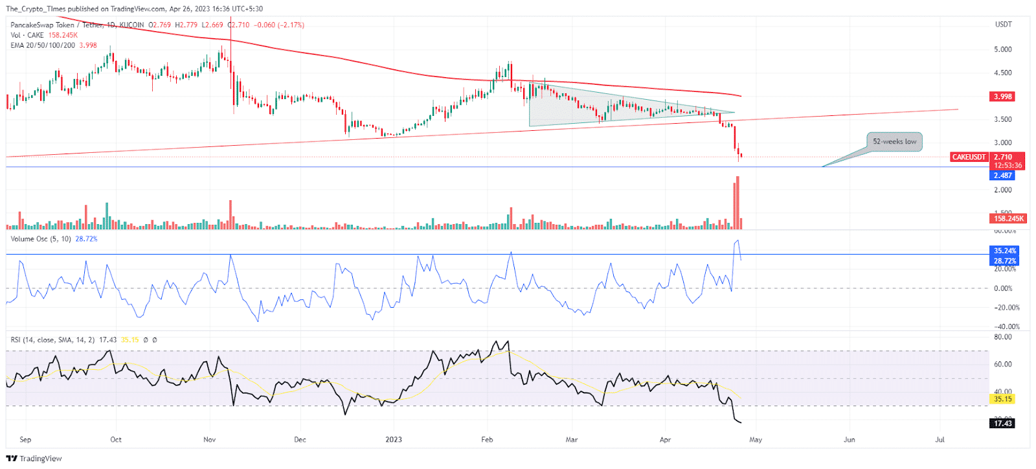
Task: Click the 17.43 RSI value tag
Action: click(x=1003, y=423)
